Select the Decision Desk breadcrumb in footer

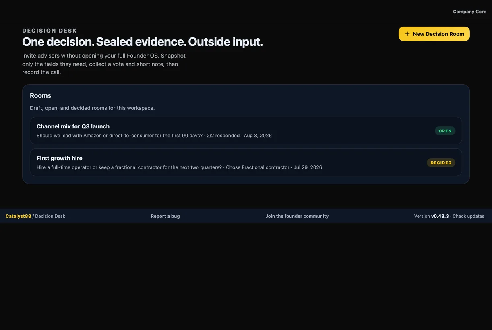point(50,216)
